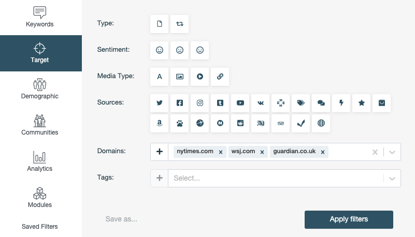Click the YouTube source icon
415x237 pixels.
(240, 103)
